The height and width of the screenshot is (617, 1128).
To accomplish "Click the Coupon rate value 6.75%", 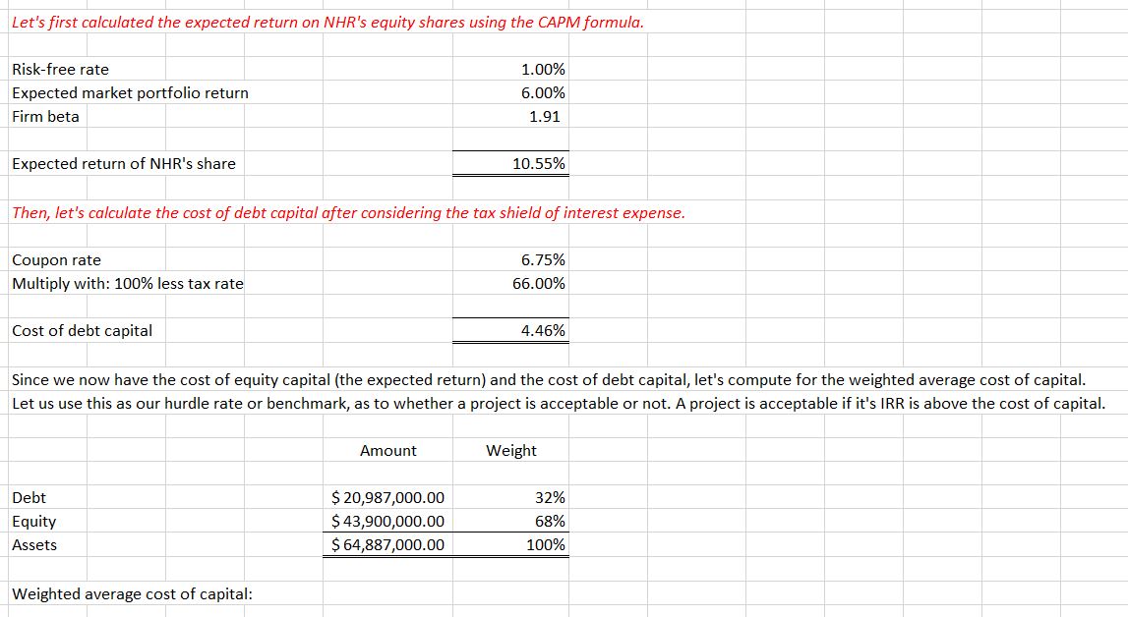I will point(542,260).
